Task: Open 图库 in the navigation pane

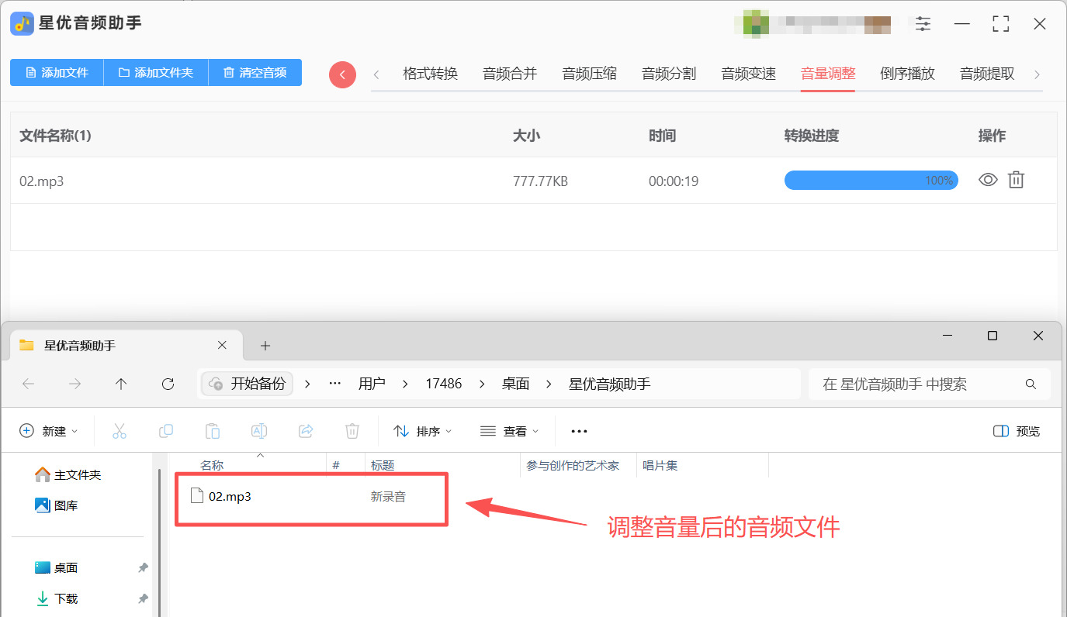Action: [x=57, y=505]
